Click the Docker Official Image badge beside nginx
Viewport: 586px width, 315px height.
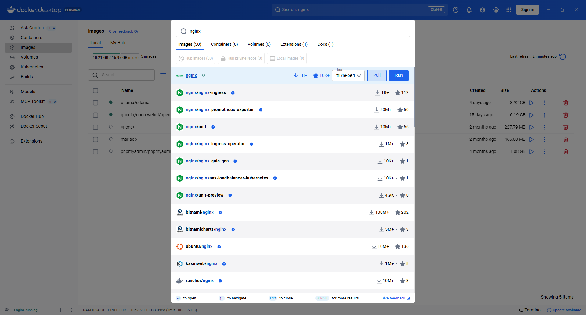(x=204, y=76)
